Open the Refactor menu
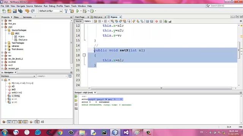Viewport: 243px width, 136px height. pos(38,6)
